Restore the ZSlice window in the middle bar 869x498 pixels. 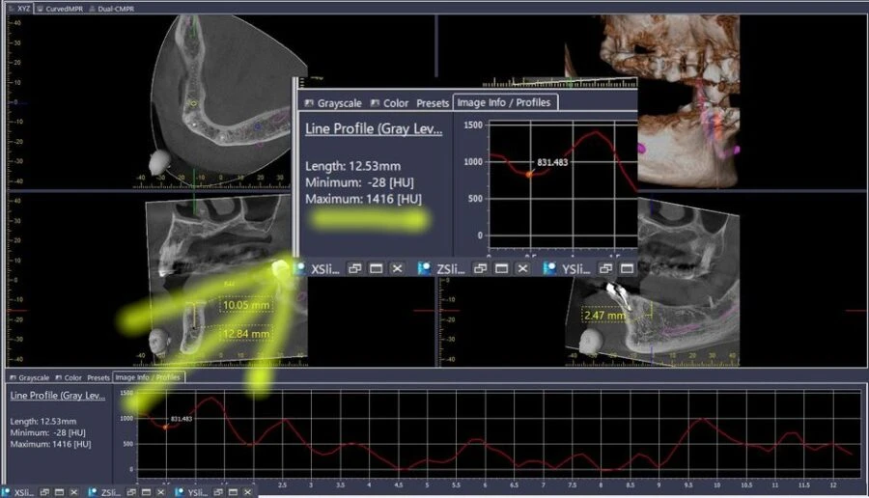click(x=480, y=268)
